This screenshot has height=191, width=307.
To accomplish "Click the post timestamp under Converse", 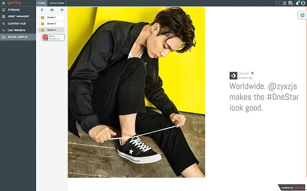I will click(x=246, y=78).
